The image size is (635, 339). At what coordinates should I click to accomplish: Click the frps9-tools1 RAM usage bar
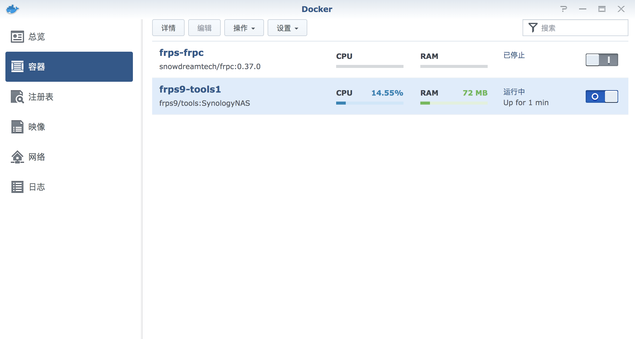(x=454, y=103)
